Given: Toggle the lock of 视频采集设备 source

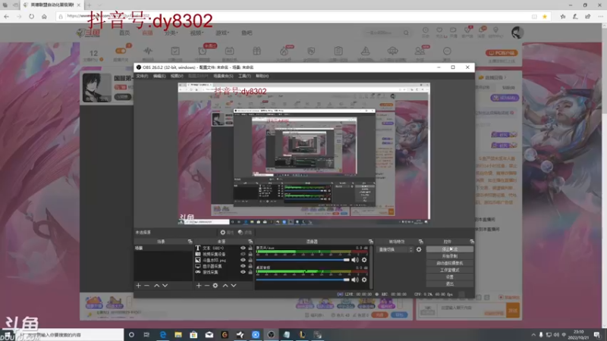Looking at the screenshot, I should point(250,254).
